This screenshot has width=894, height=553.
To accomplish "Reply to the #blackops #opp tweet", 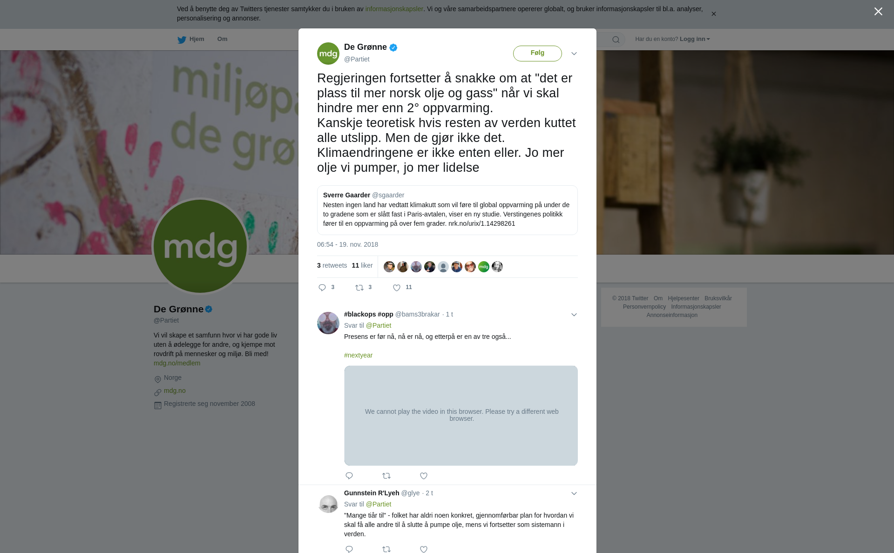I will (349, 476).
